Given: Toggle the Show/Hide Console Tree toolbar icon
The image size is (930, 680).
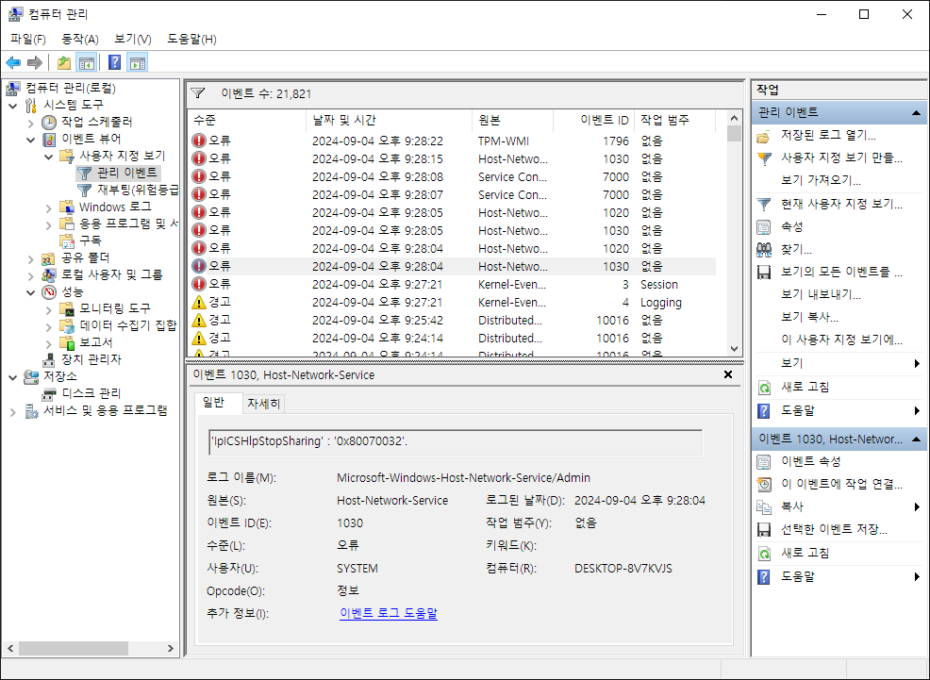Looking at the screenshot, I should 87,62.
